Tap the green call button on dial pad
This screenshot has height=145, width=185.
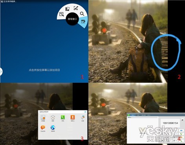pyautogui.click(x=181, y=134)
